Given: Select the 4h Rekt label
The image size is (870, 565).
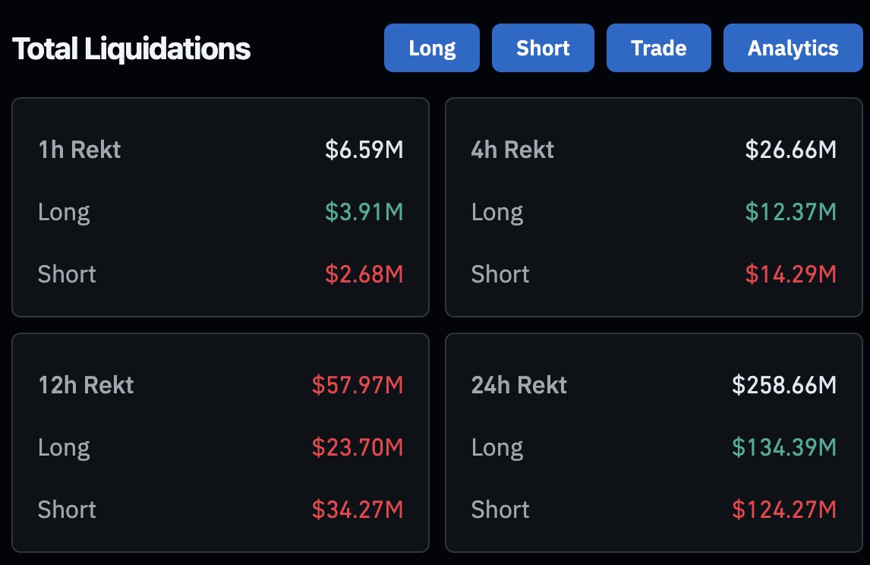Looking at the screenshot, I should 512,150.
